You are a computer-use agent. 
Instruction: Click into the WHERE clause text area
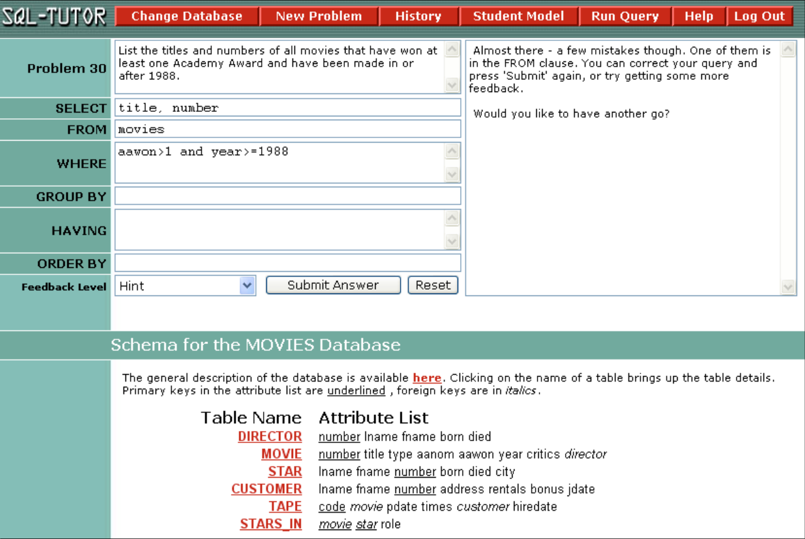280,163
